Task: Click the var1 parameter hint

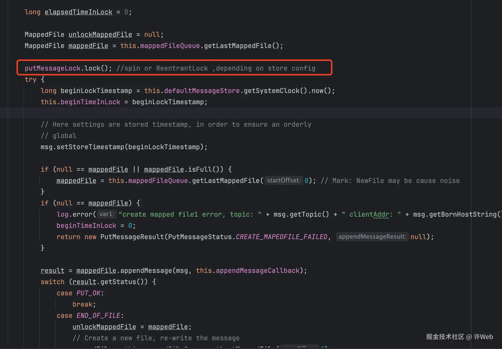Action: [x=107, y=214]
